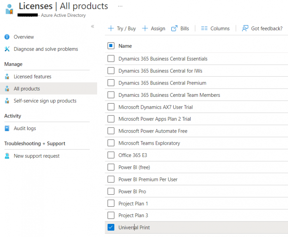
Task: Sort by the Name column header
Action: (x=125, y=46)
